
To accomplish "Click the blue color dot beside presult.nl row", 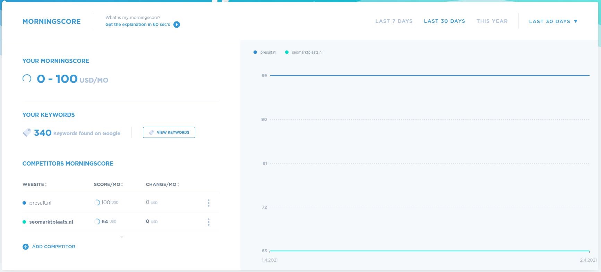I will [24, 203].
